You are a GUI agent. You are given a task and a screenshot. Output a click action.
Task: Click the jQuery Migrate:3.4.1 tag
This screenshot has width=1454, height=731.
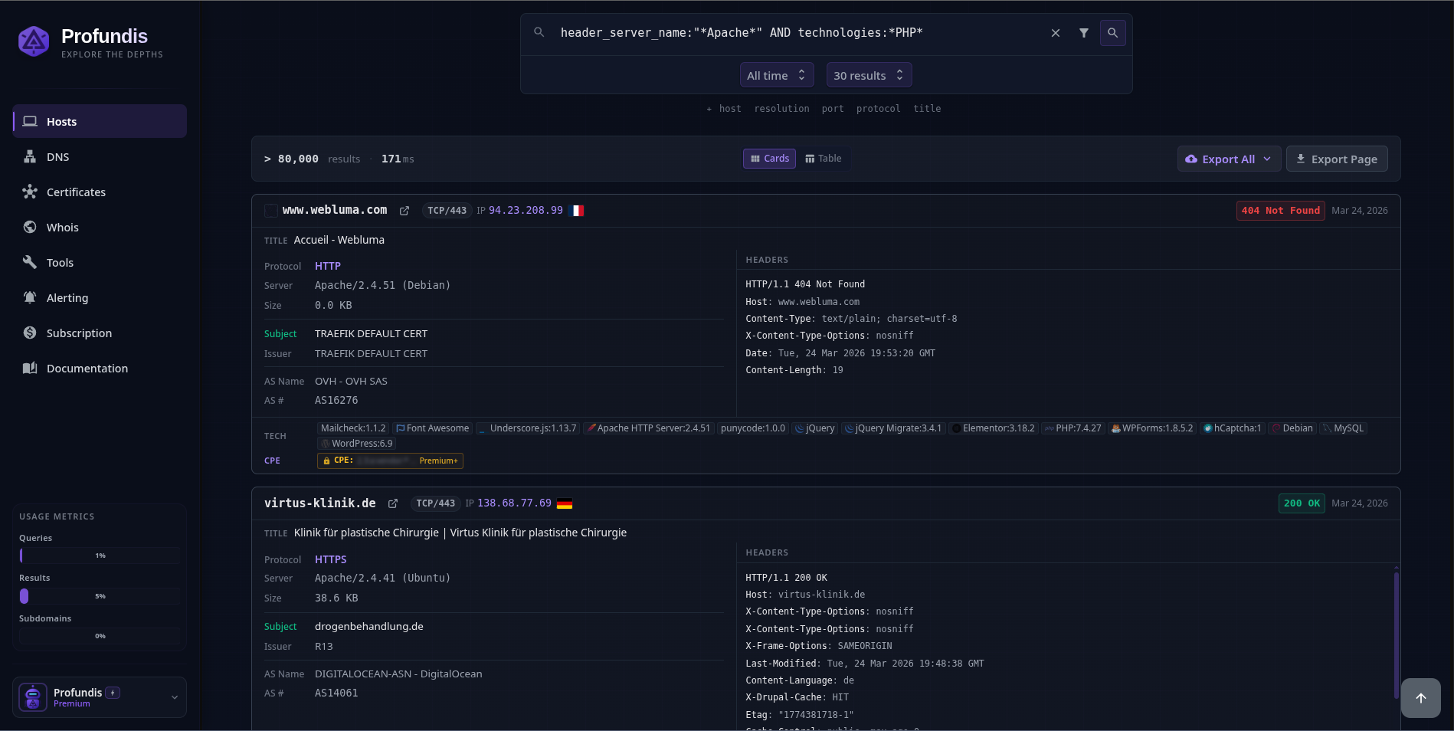(x=893, y=428)
